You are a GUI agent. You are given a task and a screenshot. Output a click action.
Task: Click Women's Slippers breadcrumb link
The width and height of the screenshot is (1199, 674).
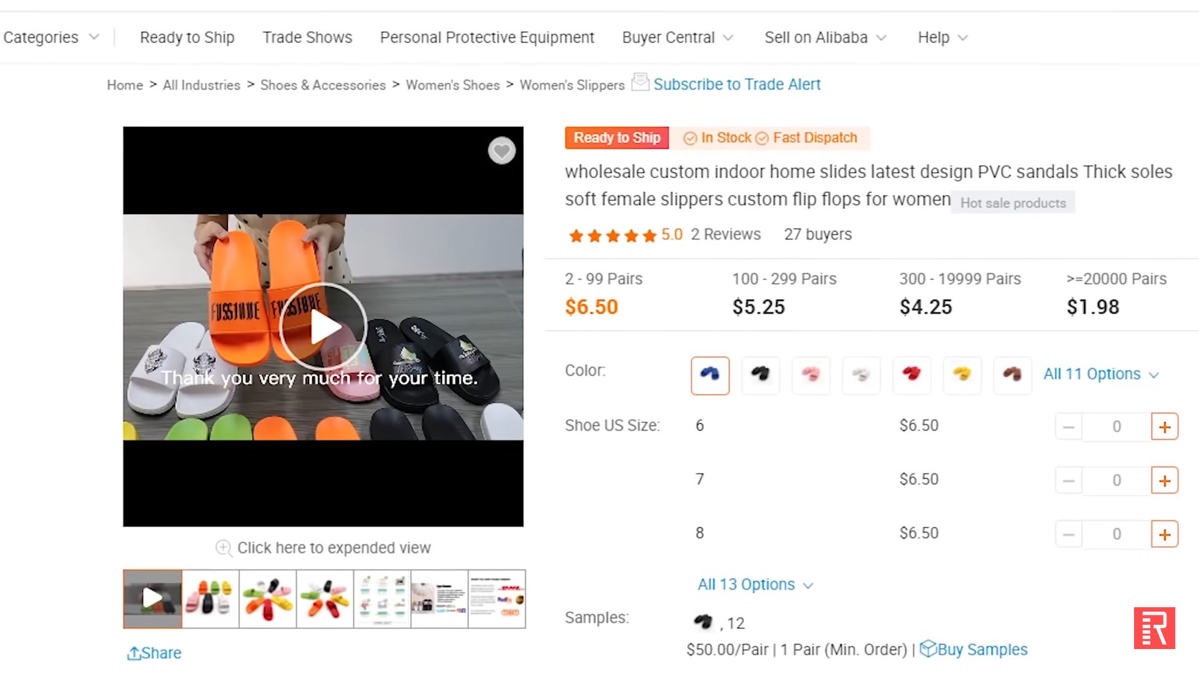click(572, 85)
